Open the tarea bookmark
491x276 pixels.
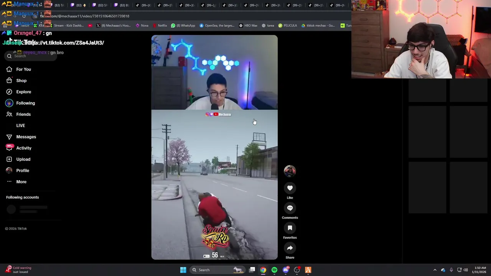pos(268,26)
